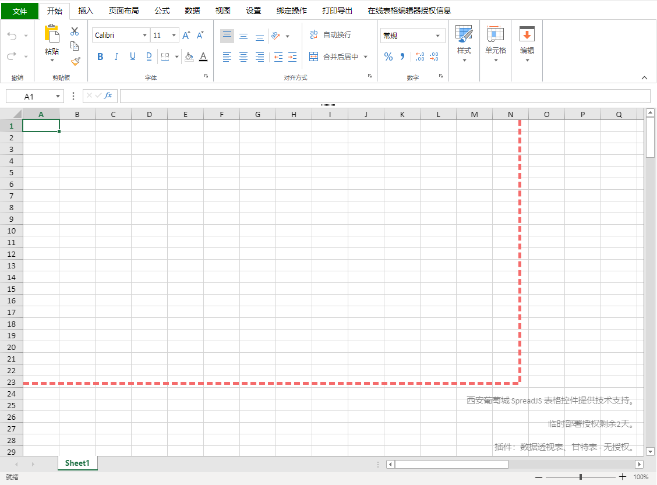Click the center horizontal align icon

(x=243, y=57)
